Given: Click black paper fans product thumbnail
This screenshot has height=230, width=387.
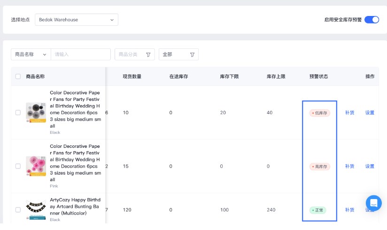Looking at the screenshot, I should 36,113.
